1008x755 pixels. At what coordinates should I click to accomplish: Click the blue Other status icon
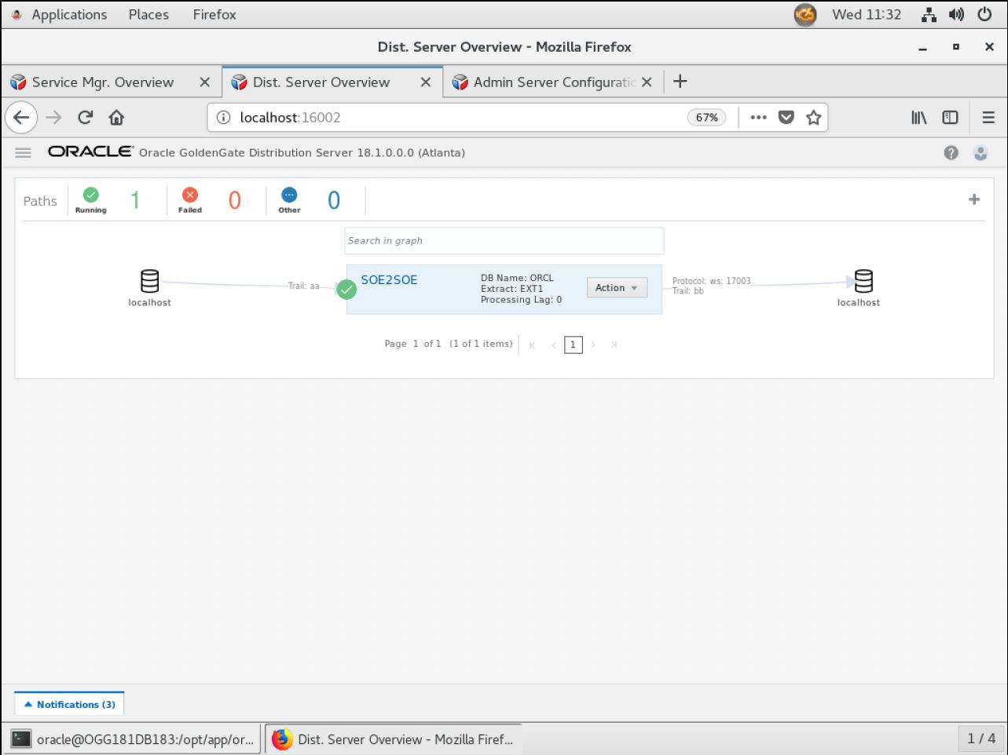click(289, 195)
